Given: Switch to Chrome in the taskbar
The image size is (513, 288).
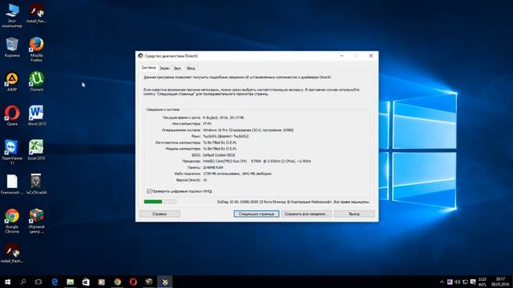Looking at the screenshot, I should (118, 282).
